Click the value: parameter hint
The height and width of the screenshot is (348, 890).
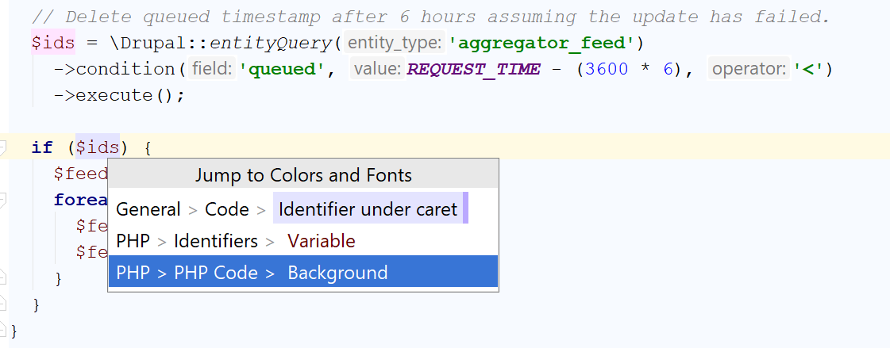click(x=377, y=69)
